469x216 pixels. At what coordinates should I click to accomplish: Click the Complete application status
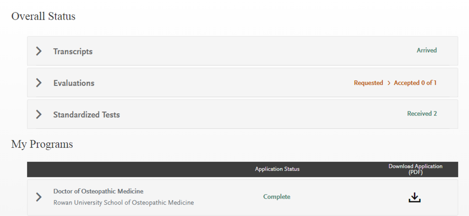(x=277, y=197)
